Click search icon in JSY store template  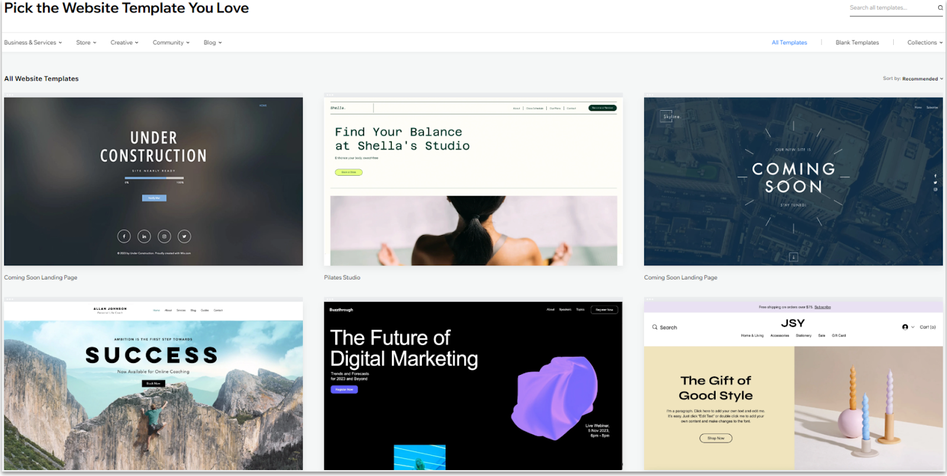tap(655, 327)
